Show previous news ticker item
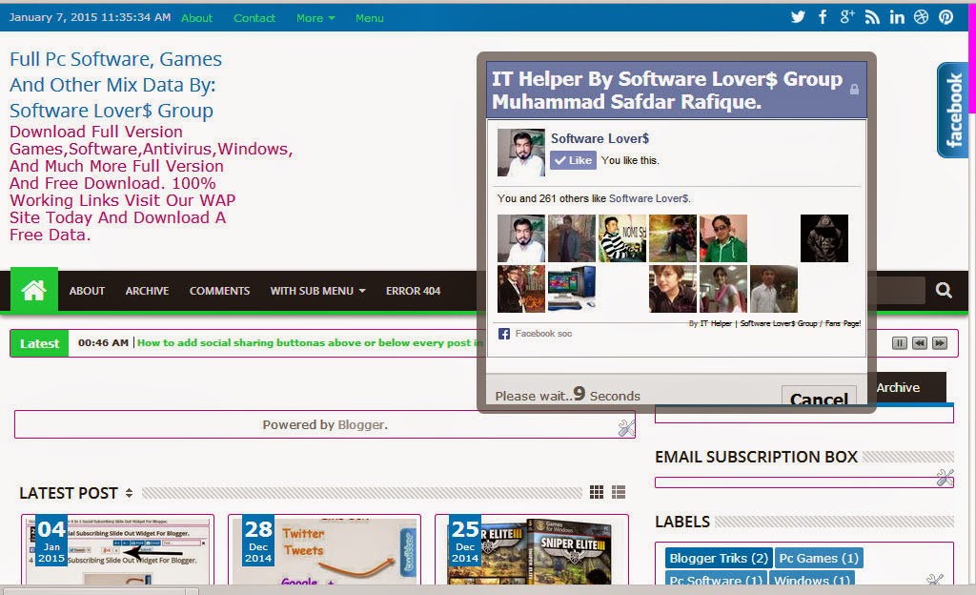The image size is (976, 595). (920, 343)
